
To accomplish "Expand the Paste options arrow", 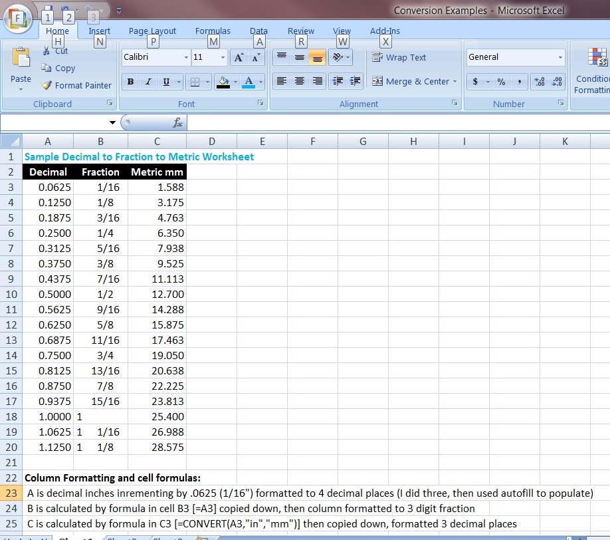I will click(x=21, y=90).
